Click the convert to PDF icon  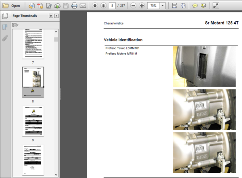40,6
